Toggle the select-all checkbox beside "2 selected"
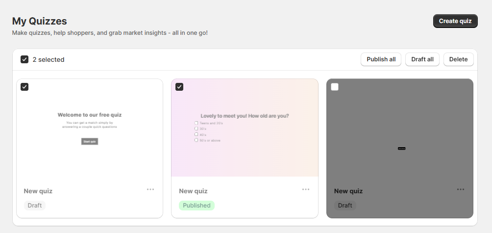Viewport: 492px width, 233px height. point(25,59)
